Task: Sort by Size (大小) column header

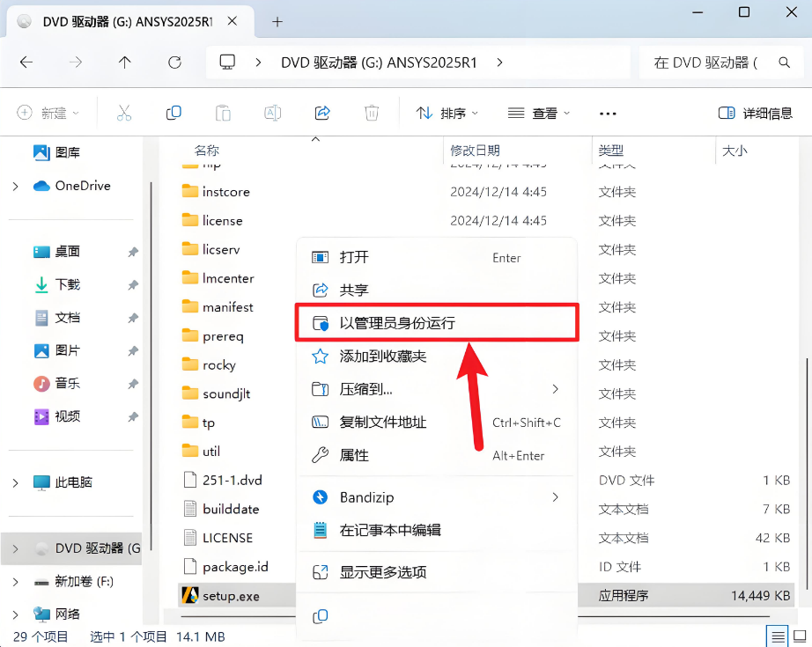Action: point(734,151)
